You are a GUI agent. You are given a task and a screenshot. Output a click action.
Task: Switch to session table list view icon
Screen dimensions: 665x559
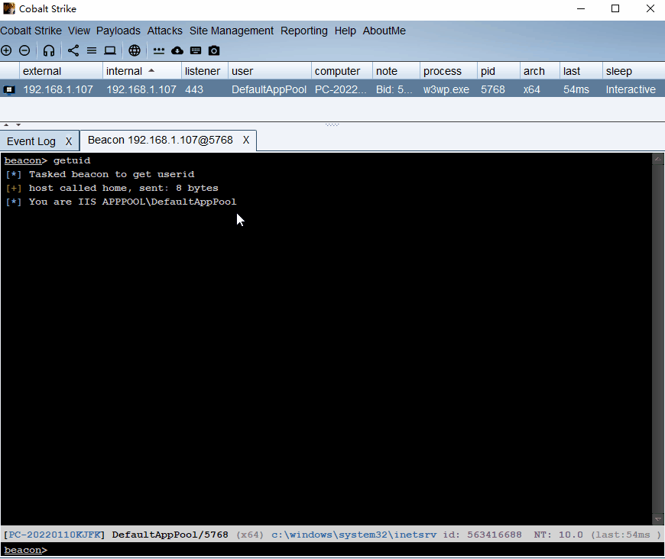click(x=92, y=51)
